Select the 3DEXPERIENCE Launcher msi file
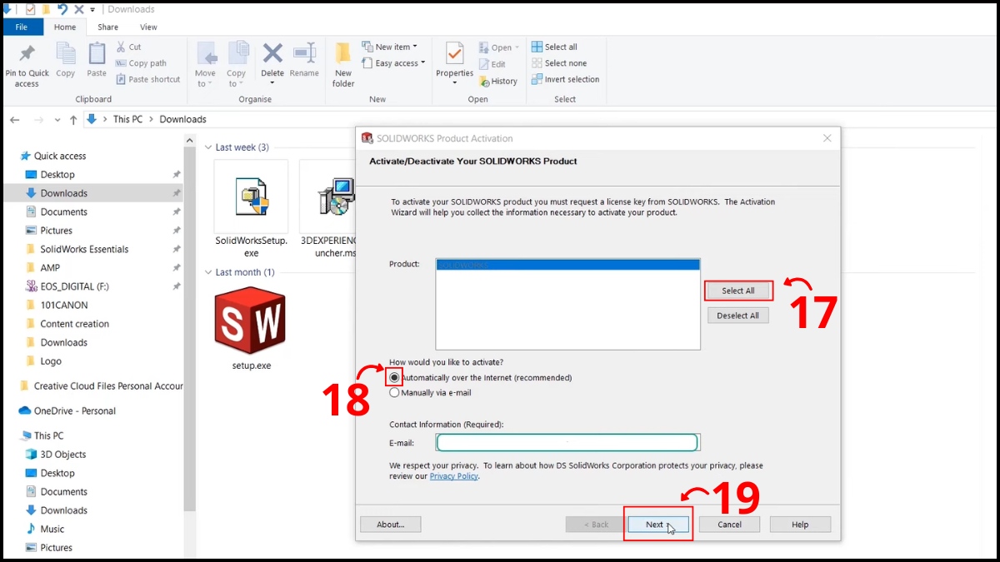The width and height of the screenshot is (1000, 562). pyautogui.click(x=327, y=208)
